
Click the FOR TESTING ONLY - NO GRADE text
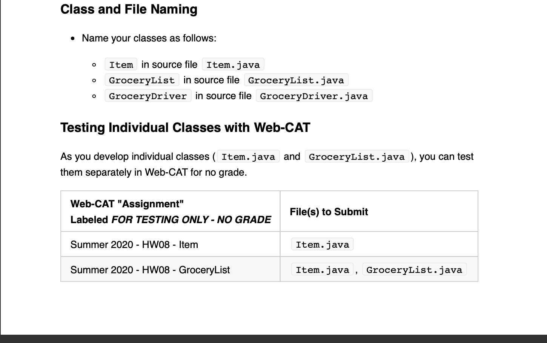coord(191,219)
